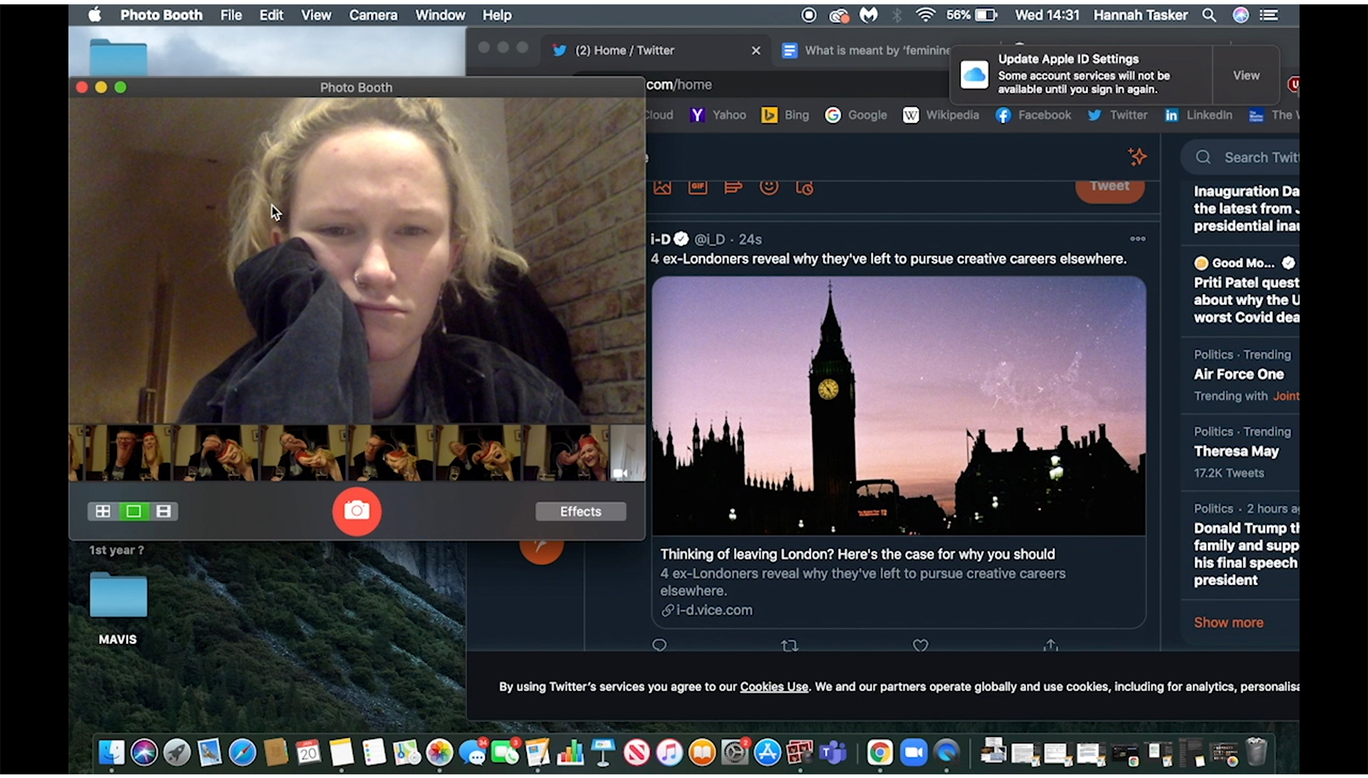Open the Wikipedia bookmark
1368x778 pixels.
941,115
